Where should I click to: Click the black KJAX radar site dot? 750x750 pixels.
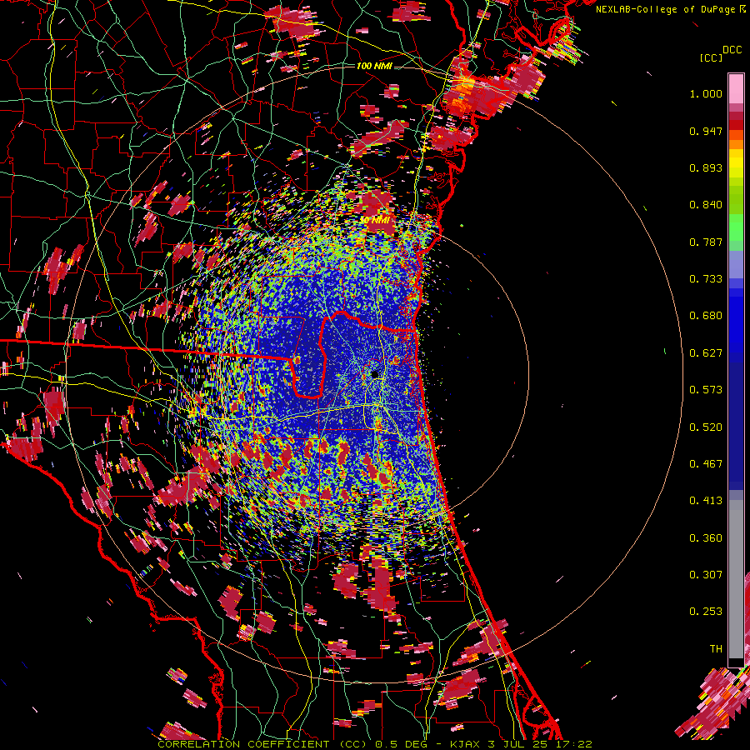click(376, 374)
